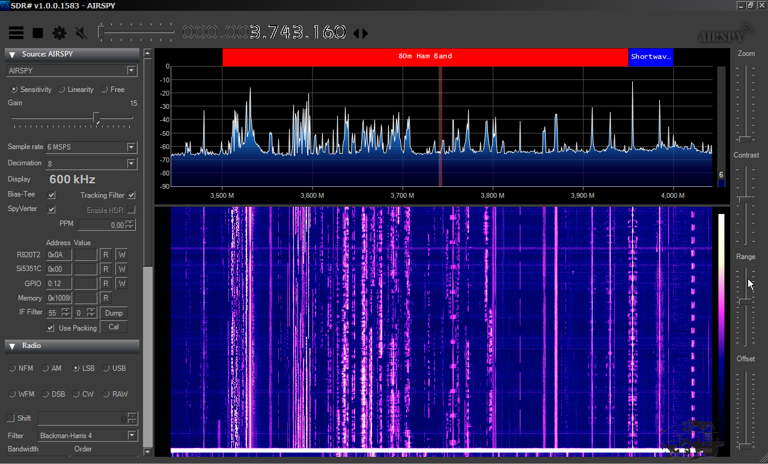This screenshot has height=464, width=768.
Task: Click the W button in the R820T2 row
Action: pos(121,254)
